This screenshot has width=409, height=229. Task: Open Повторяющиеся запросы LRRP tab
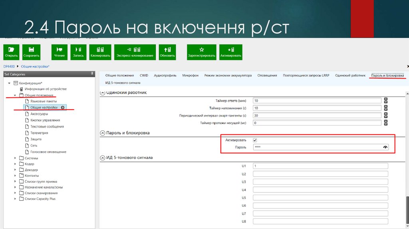[x=306, y=75]
